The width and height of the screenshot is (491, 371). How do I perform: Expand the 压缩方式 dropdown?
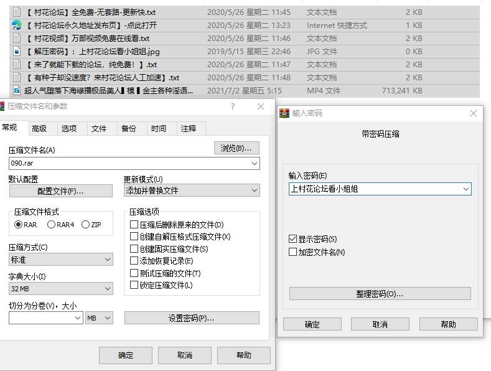[60, 259]
